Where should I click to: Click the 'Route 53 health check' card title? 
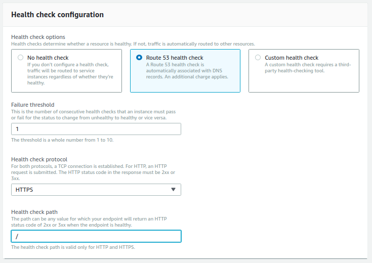point(175,58)
